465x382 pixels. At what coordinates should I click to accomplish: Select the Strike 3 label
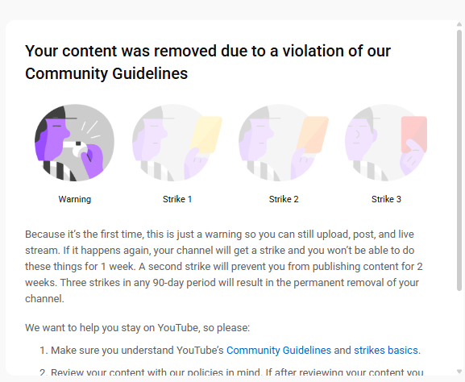click(386, 199)
